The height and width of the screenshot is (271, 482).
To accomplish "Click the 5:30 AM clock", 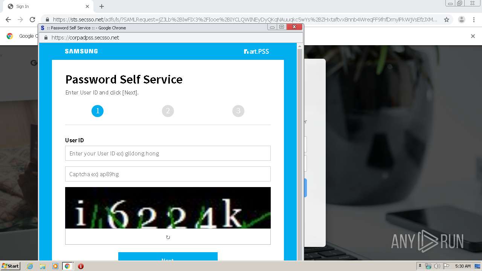I will 463,266.
